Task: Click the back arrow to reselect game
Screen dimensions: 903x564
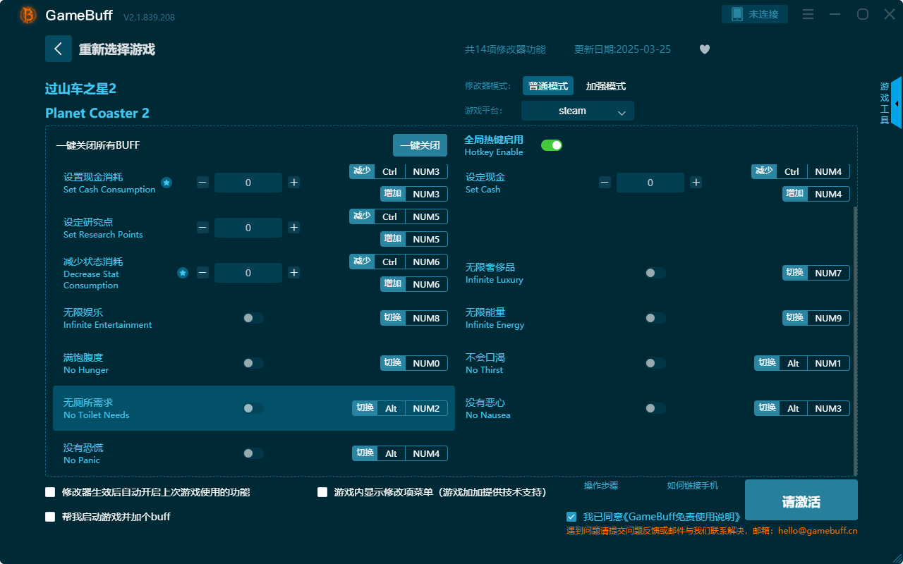Action: 59,49
